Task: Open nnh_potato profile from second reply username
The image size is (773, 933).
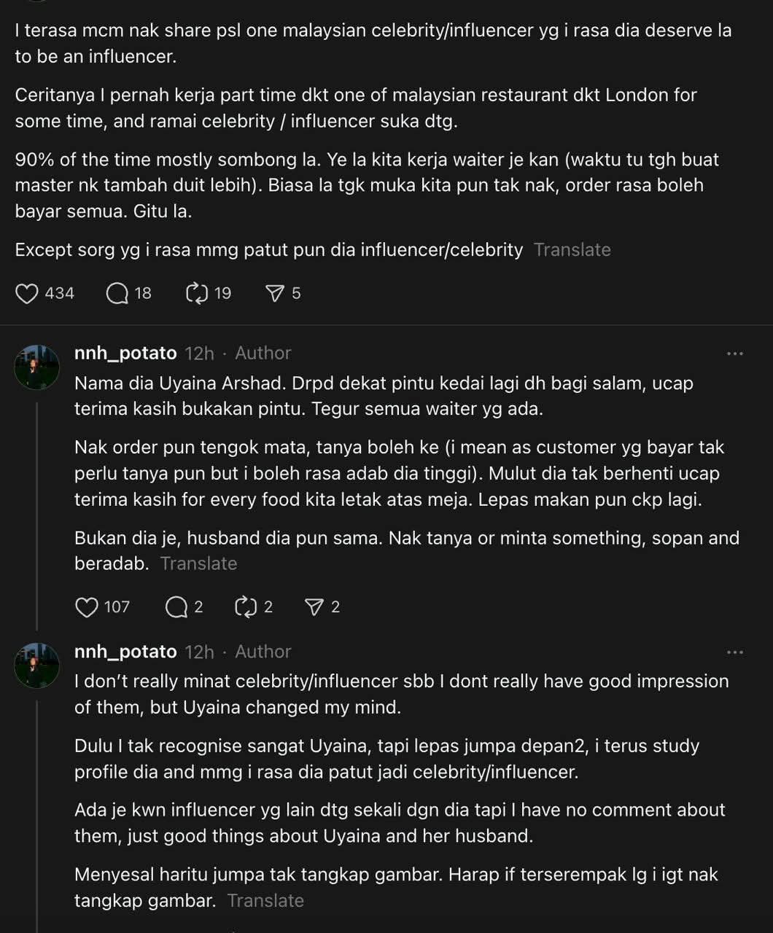Action: click(125, 652)
